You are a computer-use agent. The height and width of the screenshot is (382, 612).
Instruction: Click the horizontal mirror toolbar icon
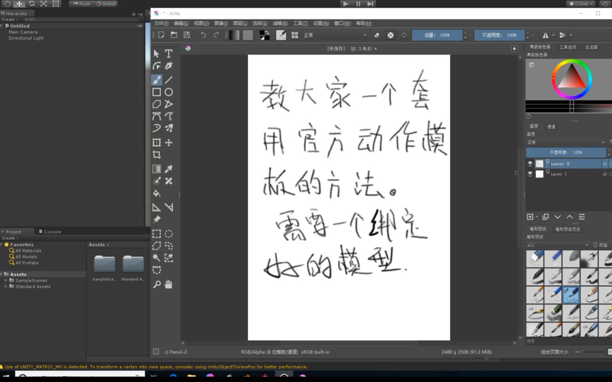tap(545, 35)
